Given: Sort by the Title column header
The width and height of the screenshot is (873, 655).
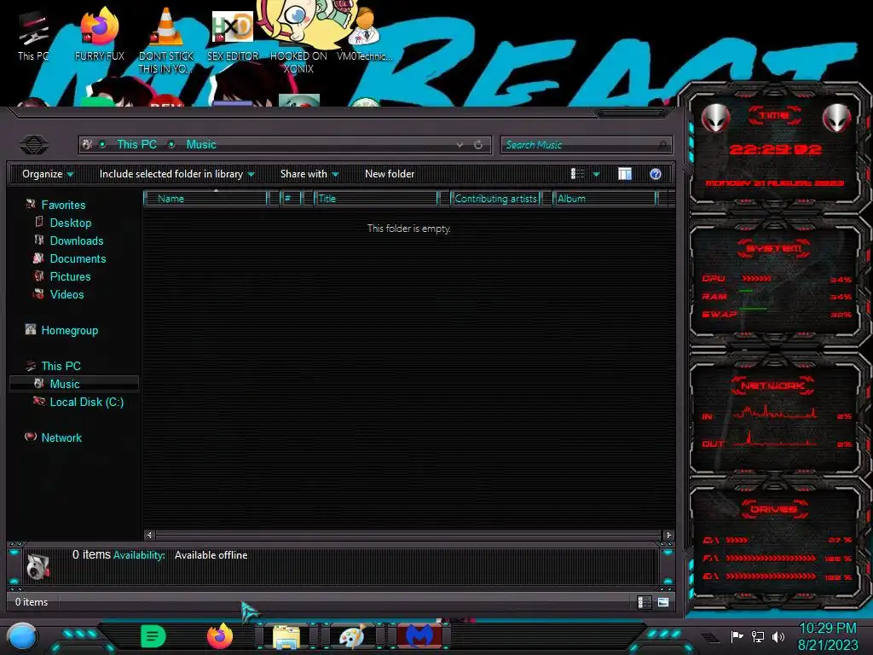Looking at the screenshot, I should tap(376, 198).
